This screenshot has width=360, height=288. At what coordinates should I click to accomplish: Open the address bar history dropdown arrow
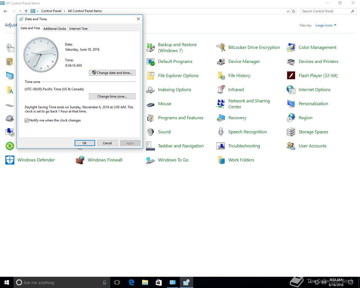[288, 11]
